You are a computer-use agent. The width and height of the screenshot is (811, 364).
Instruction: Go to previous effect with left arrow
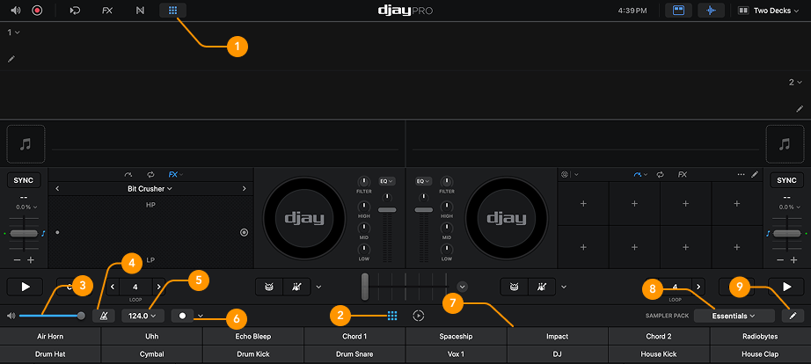click(x=57, y=189)
